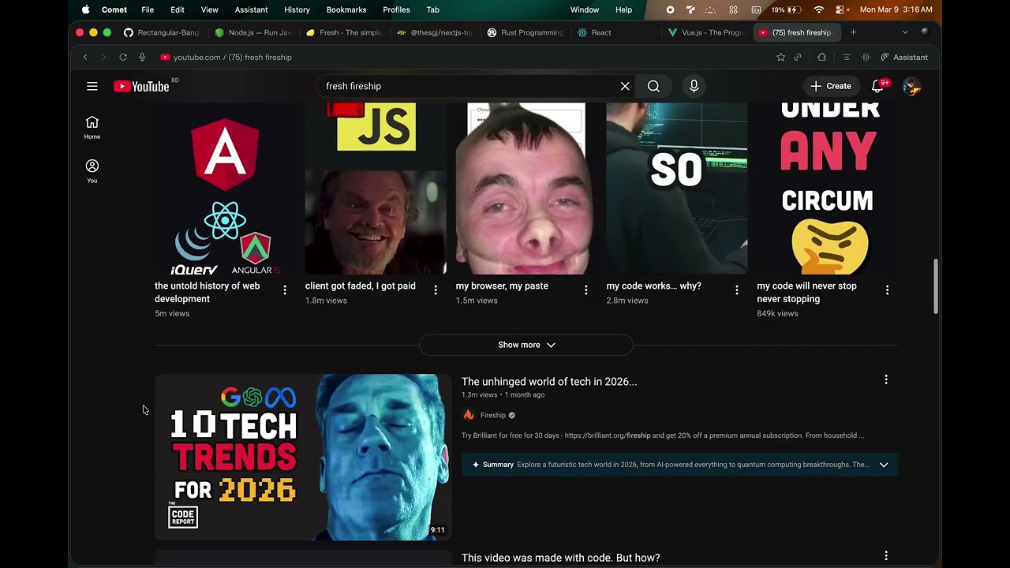The height and width of the screenshot is (568, 1010).
Task: Switch to the Rectangular-Bangl GitHub tab
Action: (162, 32)
